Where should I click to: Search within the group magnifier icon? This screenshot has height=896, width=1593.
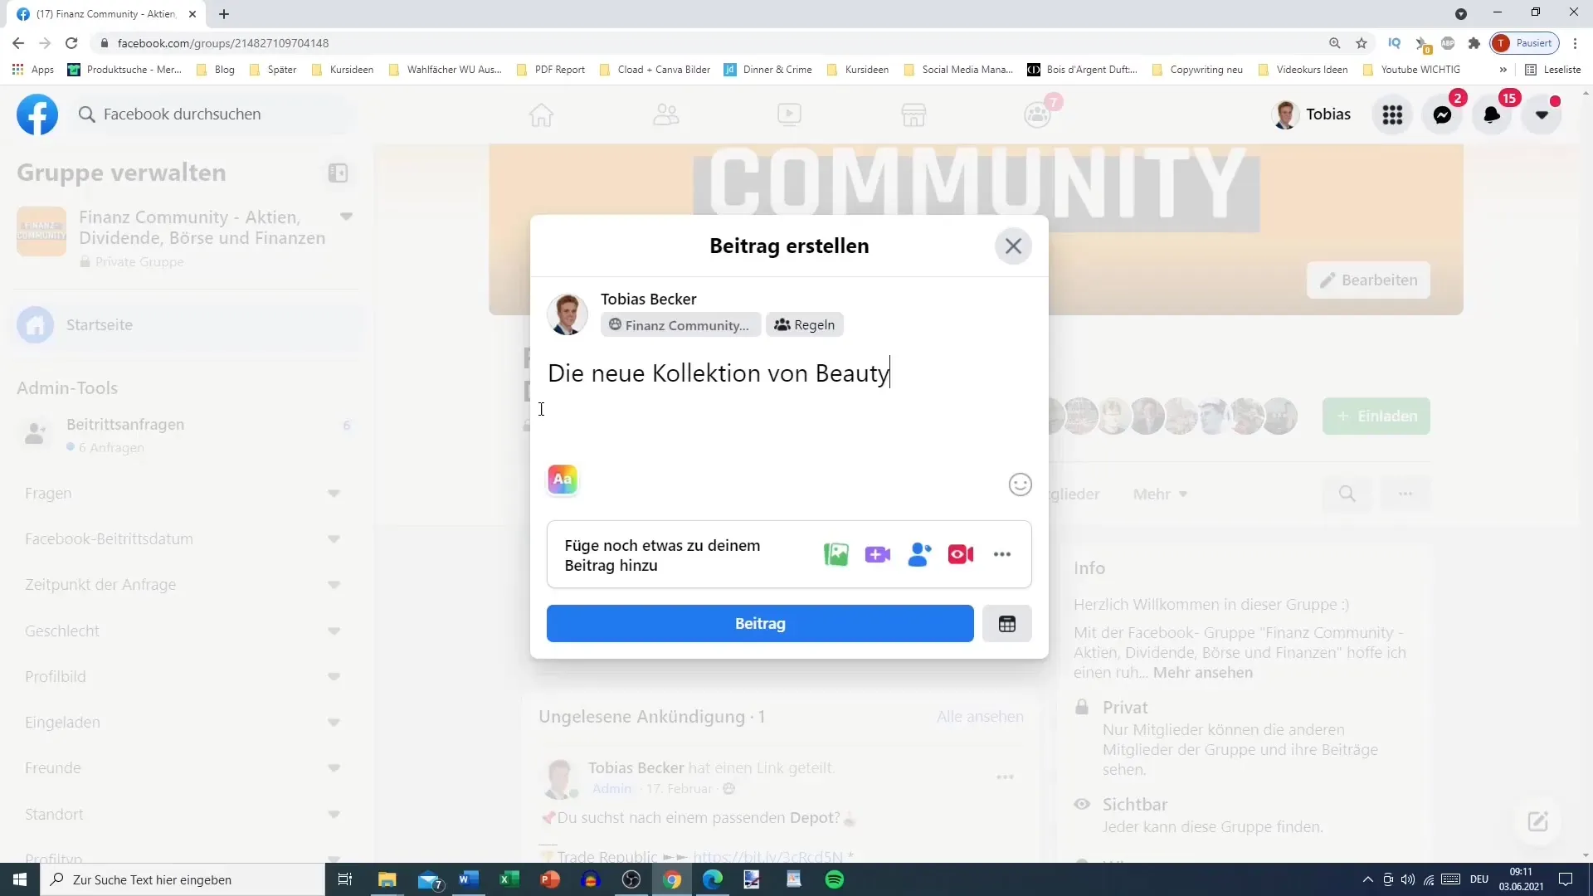[x=1347, y=494]
